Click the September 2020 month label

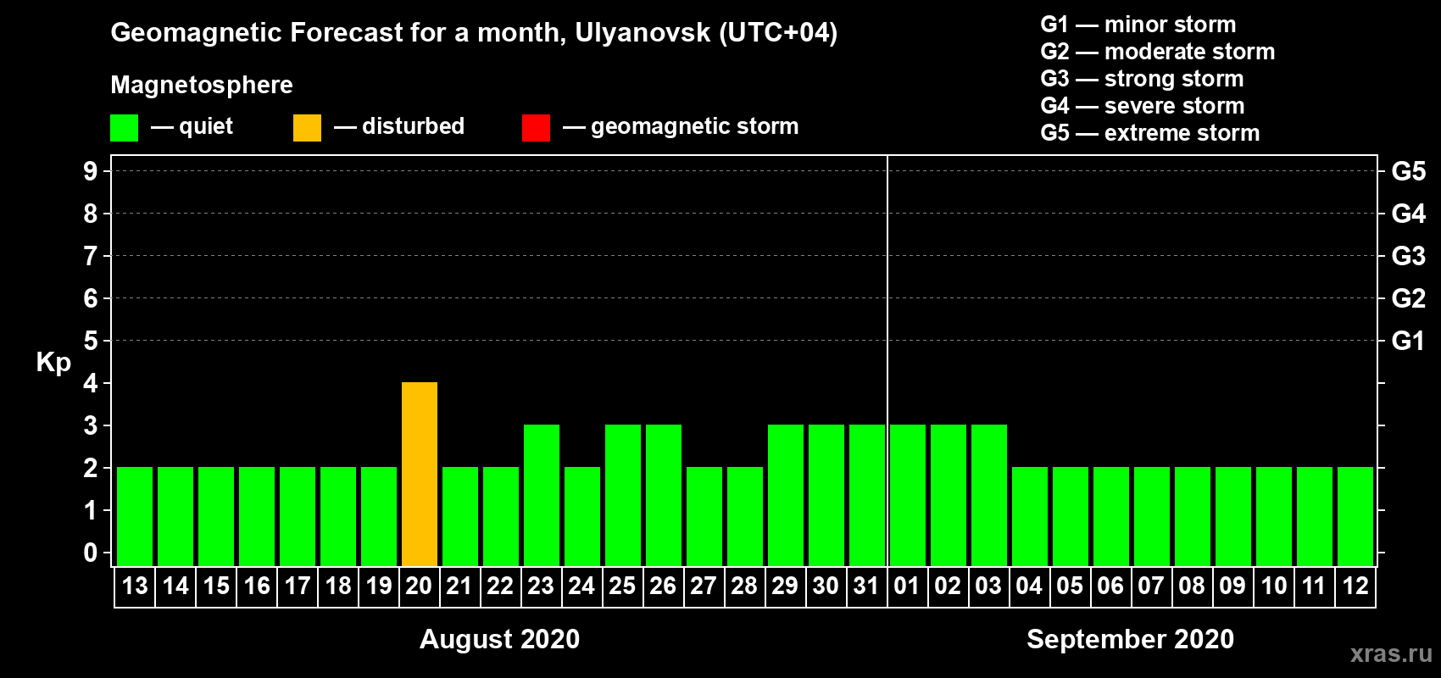tap(1131, 639)
